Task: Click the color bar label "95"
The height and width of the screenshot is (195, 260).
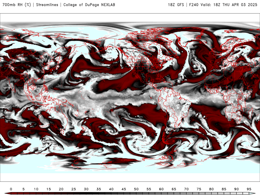Action: (249, 189)
